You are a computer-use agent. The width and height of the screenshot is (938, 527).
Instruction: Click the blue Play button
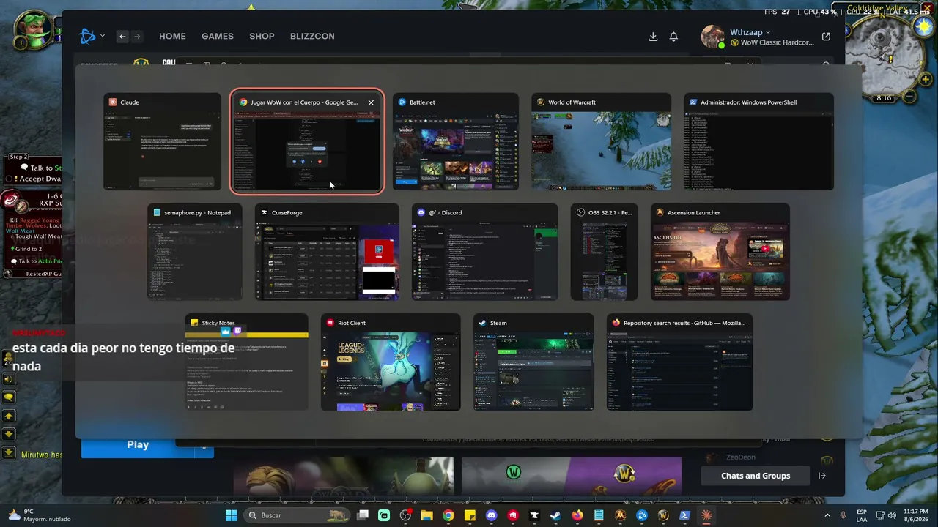[138, 444]
